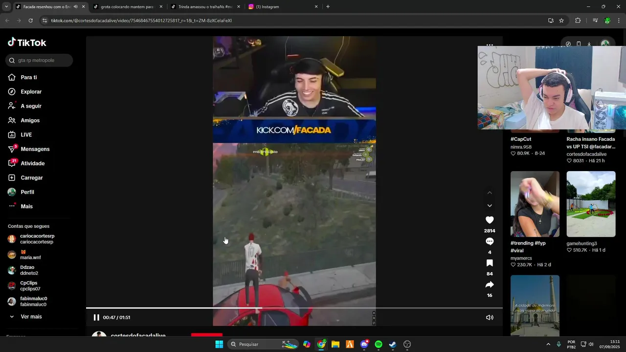Switch to Trinda amassou tab

tap(205, 7)
